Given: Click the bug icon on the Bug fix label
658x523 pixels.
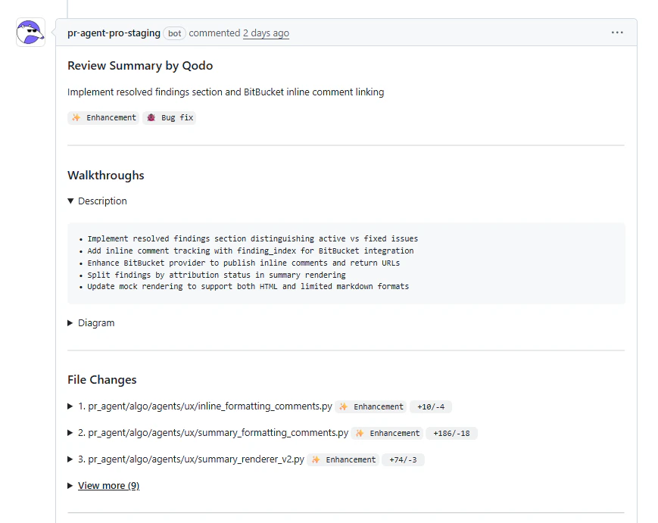Looking at the screenshot, I should point(151,117).
